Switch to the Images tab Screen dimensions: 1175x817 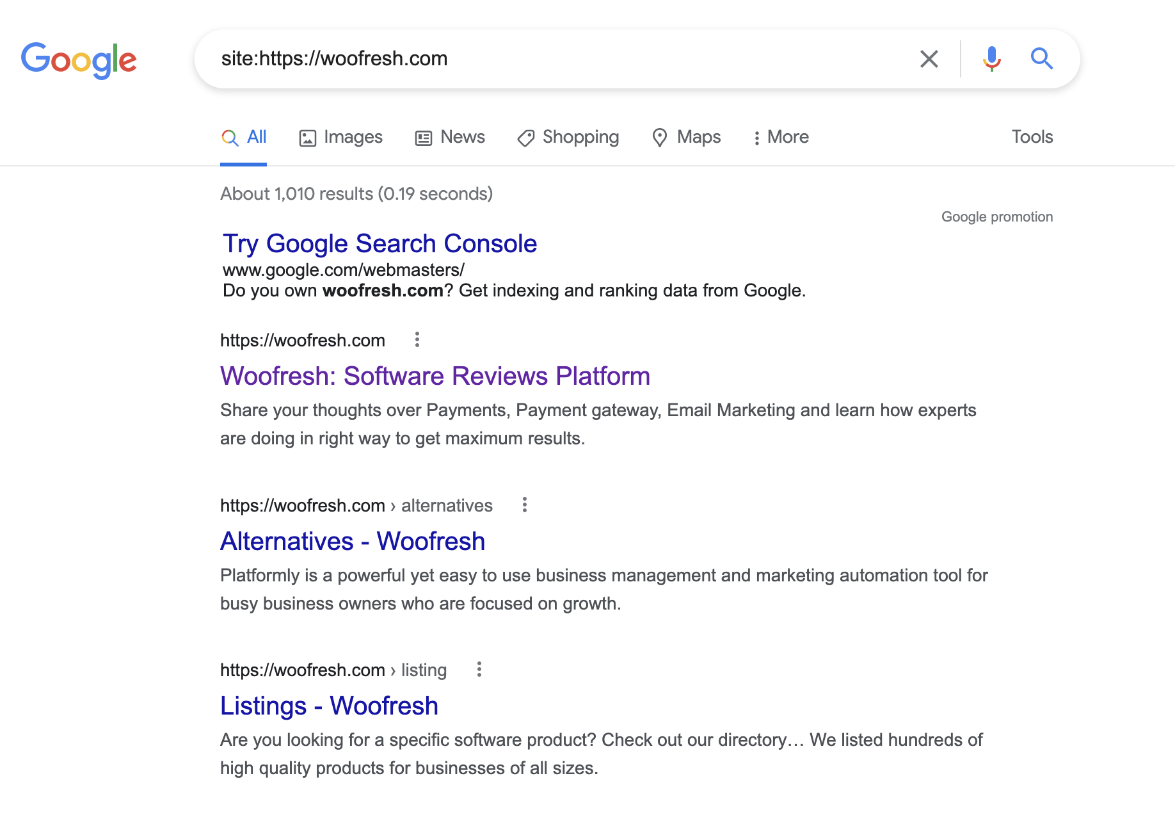[340, 137]
